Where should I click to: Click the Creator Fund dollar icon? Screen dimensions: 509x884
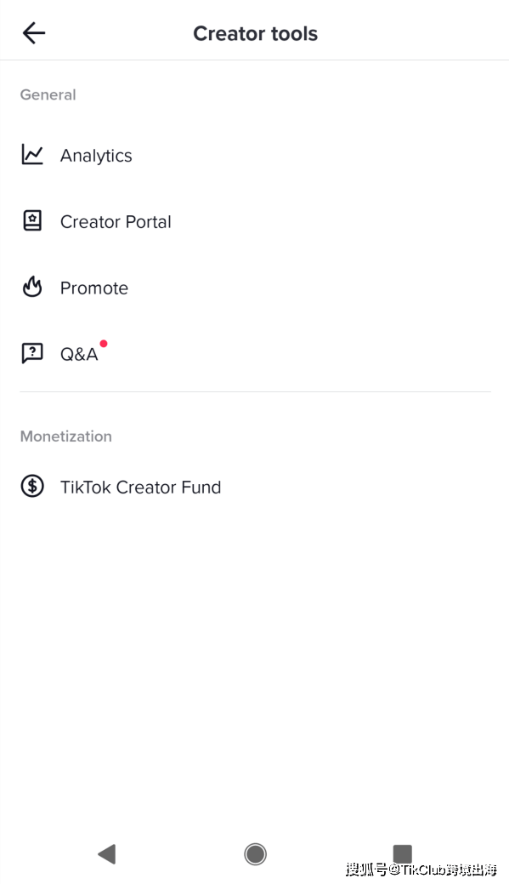32,486
